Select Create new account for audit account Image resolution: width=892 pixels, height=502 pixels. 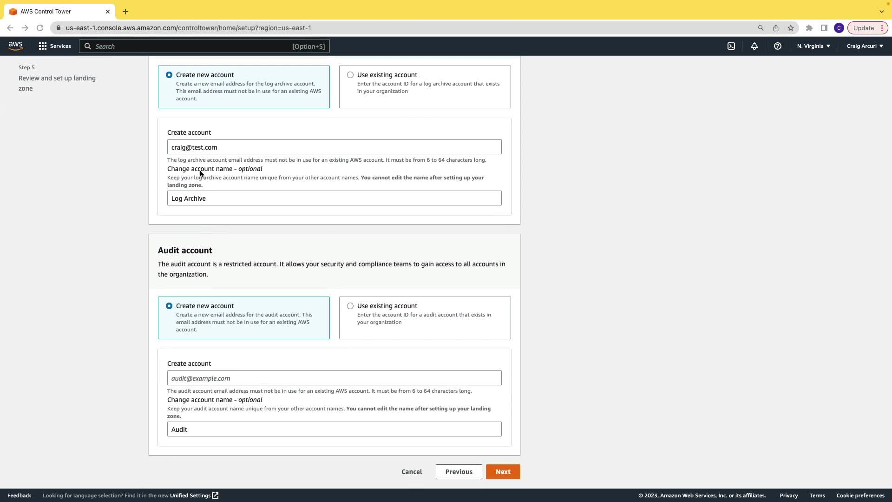click(x=169, y=306)
